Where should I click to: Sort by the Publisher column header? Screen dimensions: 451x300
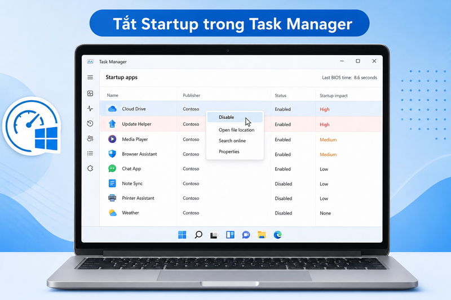(x=192, y=95)
